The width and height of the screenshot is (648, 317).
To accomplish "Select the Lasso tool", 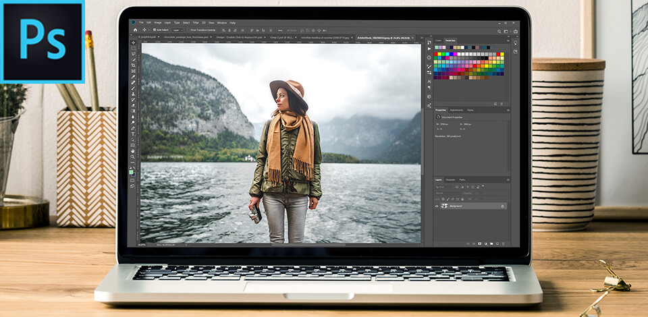I will click(x=134, y=53).
